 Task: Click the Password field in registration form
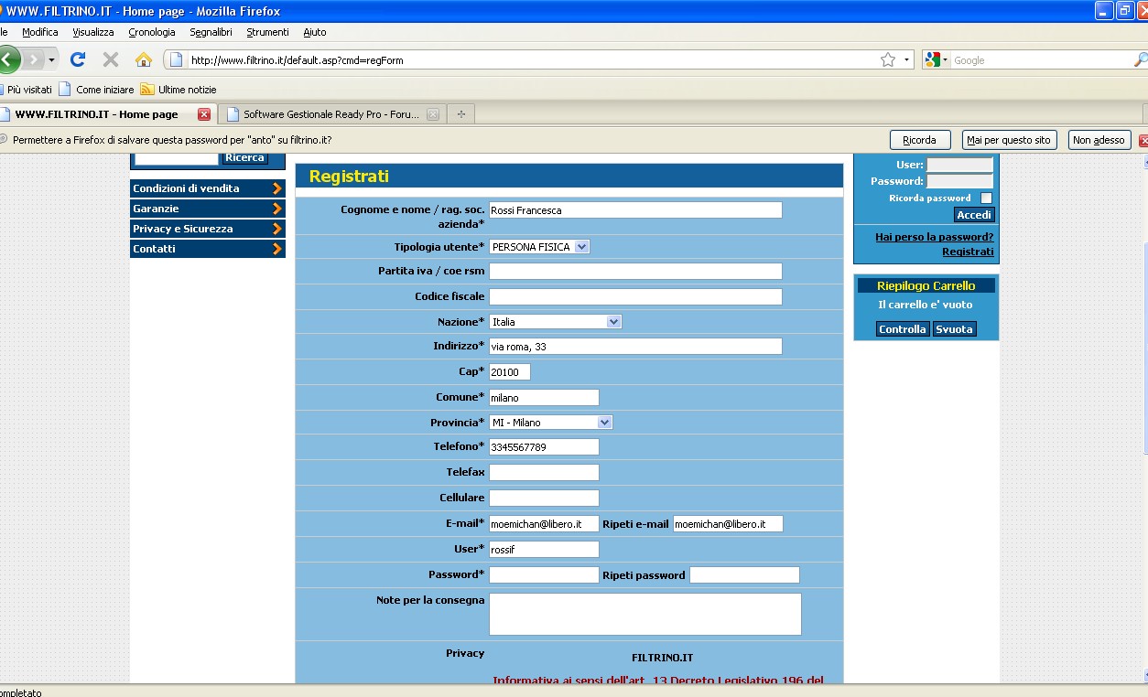(x=544, y=575)
